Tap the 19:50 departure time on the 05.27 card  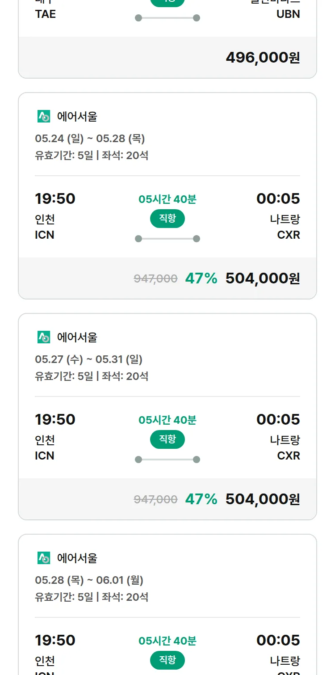(x=55, y=420)
